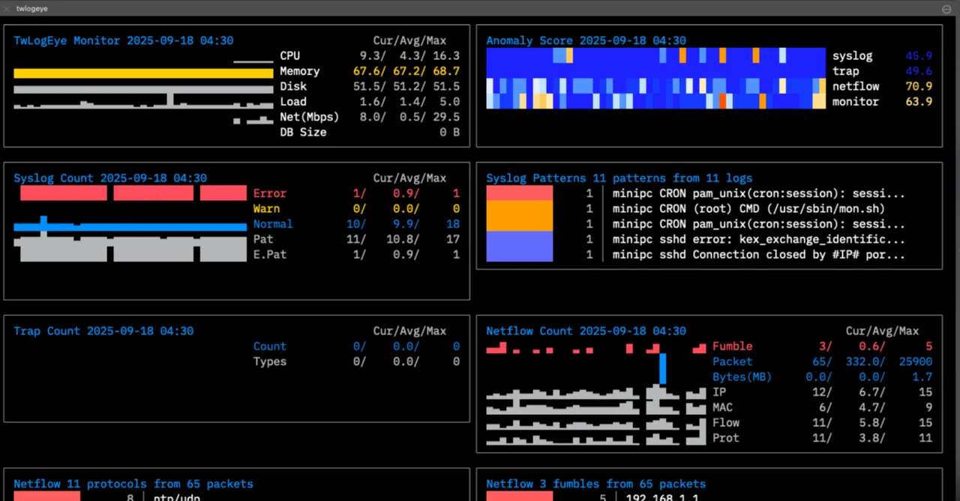Select the Anomaly Score panel heading
Image resolution: width=960 pixels, height=501 pixels.
click(x=586, y=40)
